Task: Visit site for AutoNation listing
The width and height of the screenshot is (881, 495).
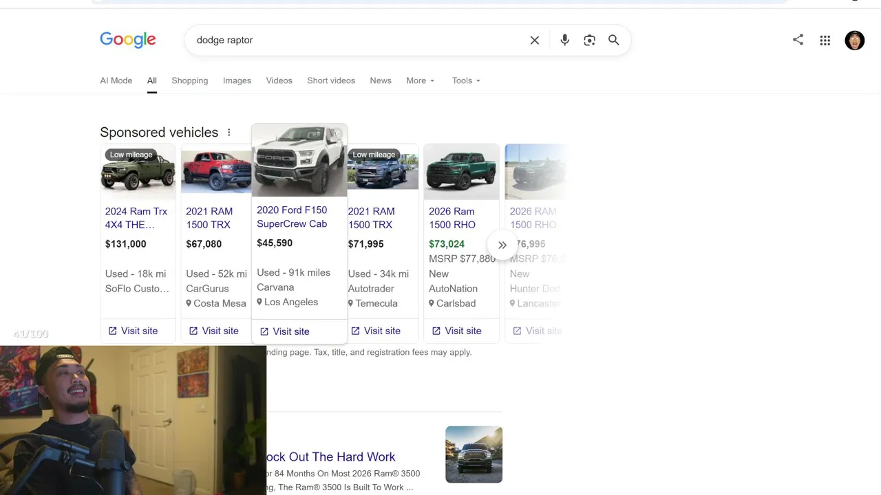Action: click(x=457, y=331)
